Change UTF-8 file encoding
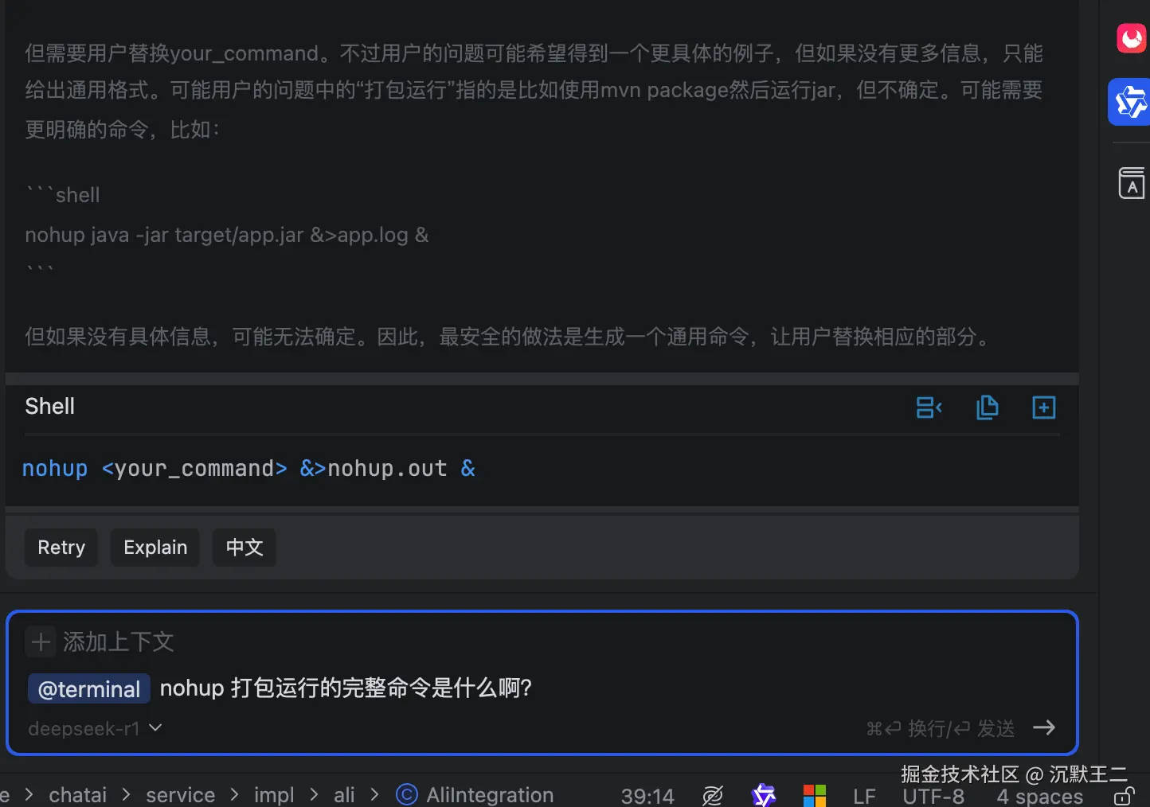 [933, 797]
